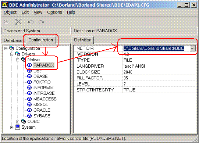The height and width of the screenshot is (143, 199).
Task: Expand the System tree node
Action: [12, 128]
